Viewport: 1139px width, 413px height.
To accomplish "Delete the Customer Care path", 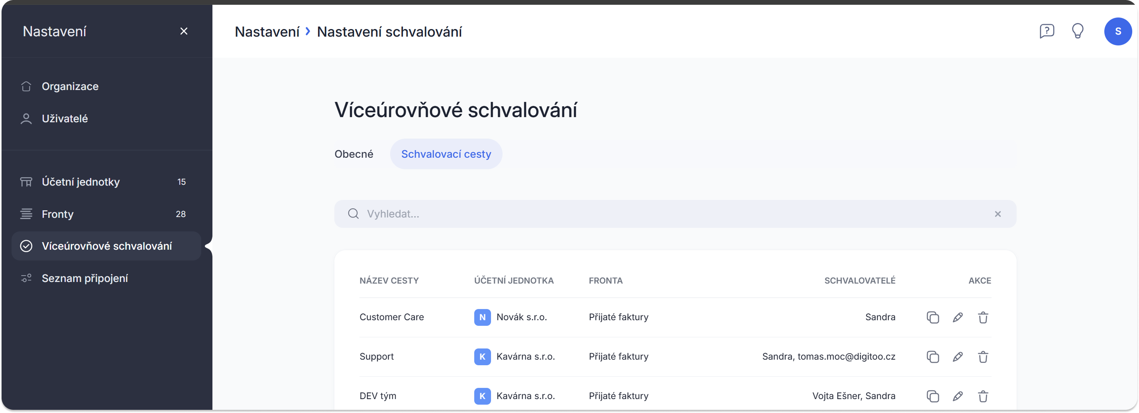I will [x=983, y=317].
